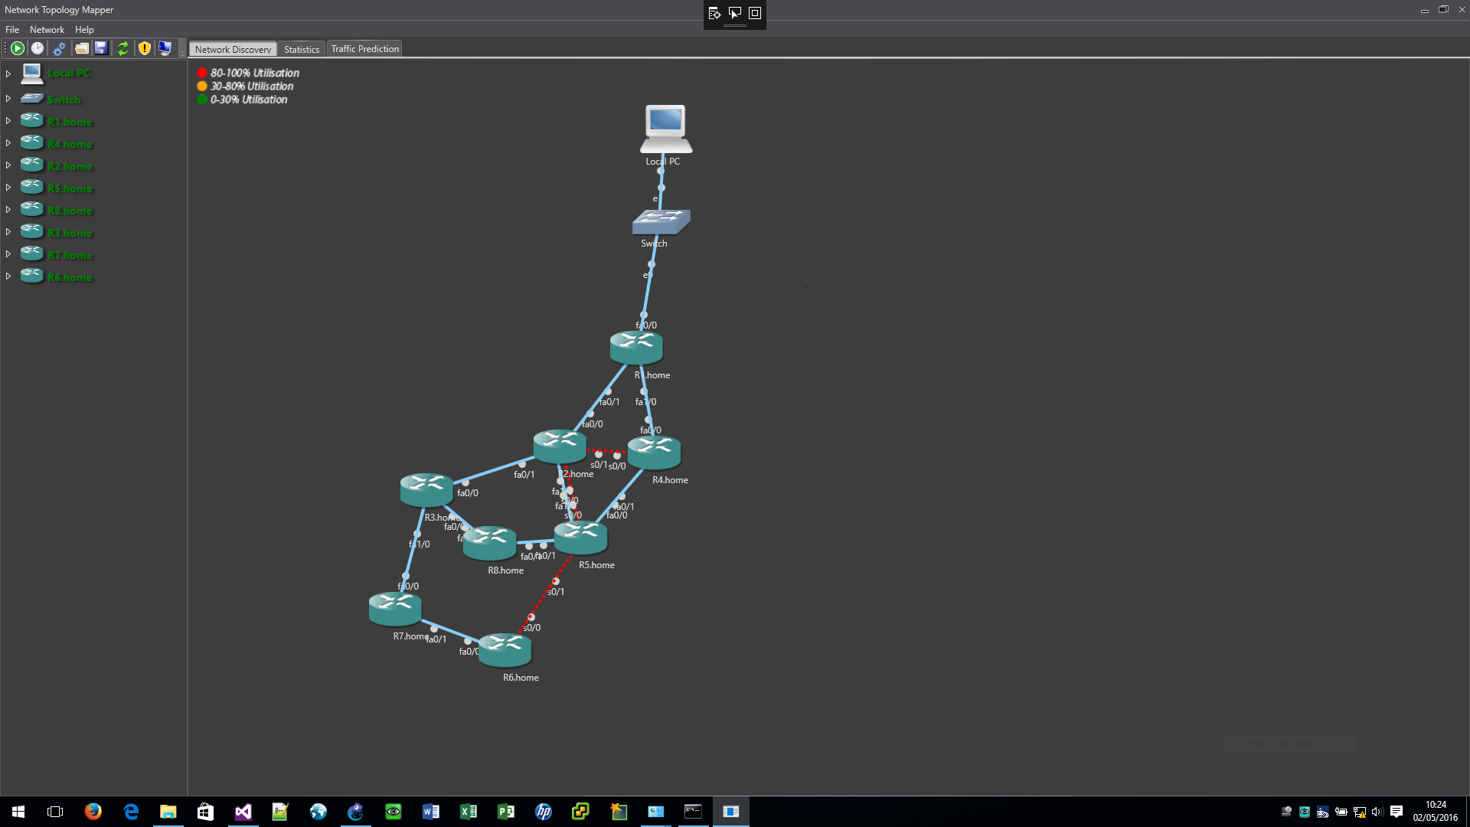The image size is (1470, 827).
Task: Select the R1.home router in the map
Action: [636, 348]
